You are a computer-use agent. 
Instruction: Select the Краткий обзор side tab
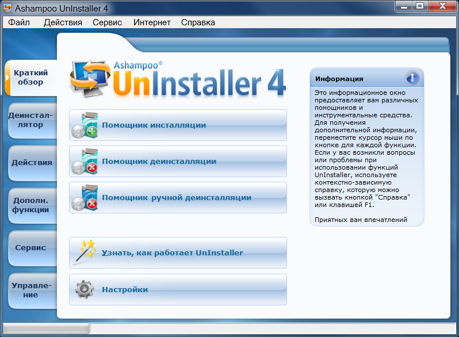pos(30,78)
